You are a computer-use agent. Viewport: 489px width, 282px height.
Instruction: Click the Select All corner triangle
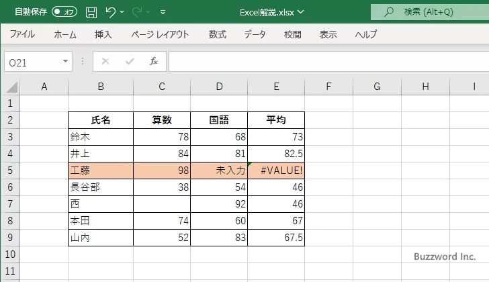point(12,87)
